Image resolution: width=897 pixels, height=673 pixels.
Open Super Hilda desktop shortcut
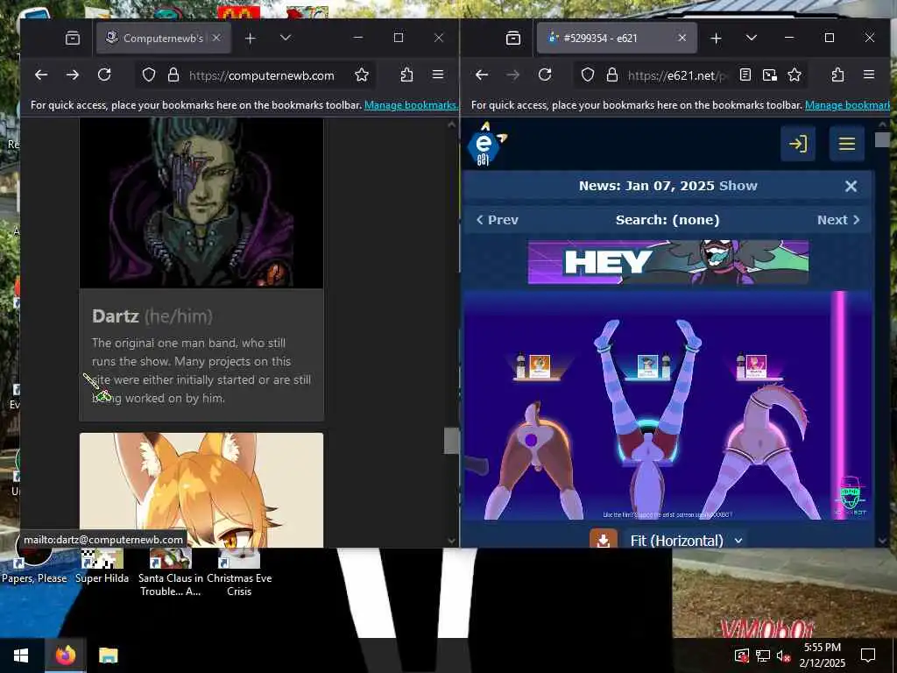click(x=102, y=567)
